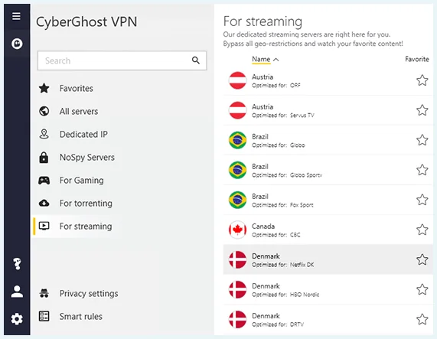This screenshot has height=339, width=437.
Task: Favorite the Brazil Globo Sportv server star
Action: tap(422, 170)
